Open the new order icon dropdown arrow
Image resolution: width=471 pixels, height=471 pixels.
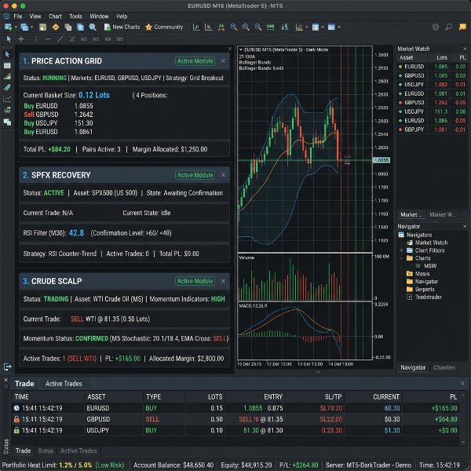(16, 27)
